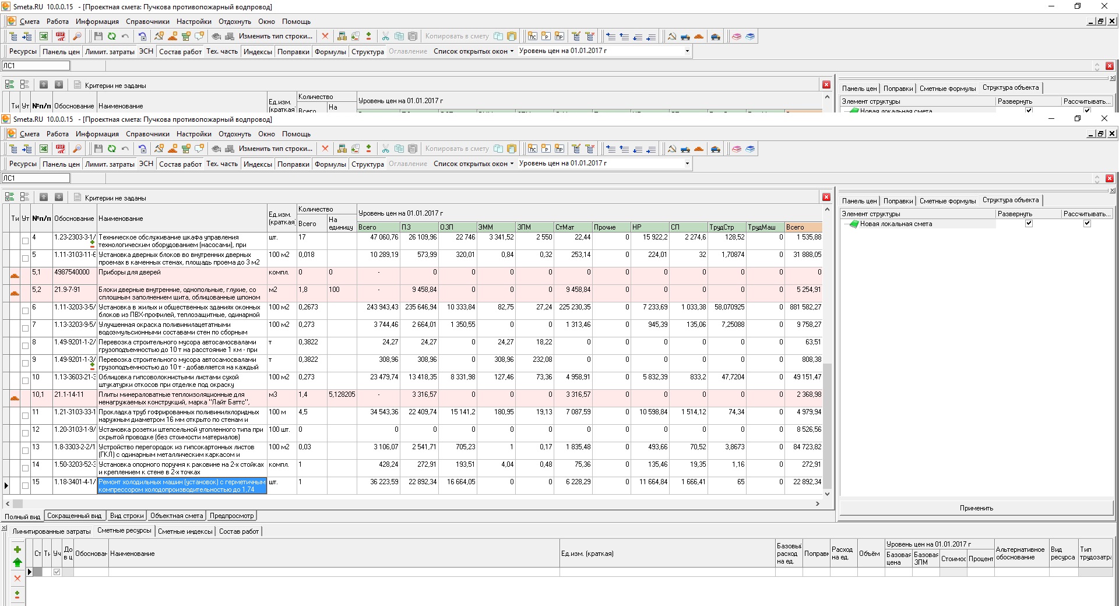Click horizontal scrollbar thumb below estimate table
The width and height of the screenshot is (1119, 606).
[17, 503]
